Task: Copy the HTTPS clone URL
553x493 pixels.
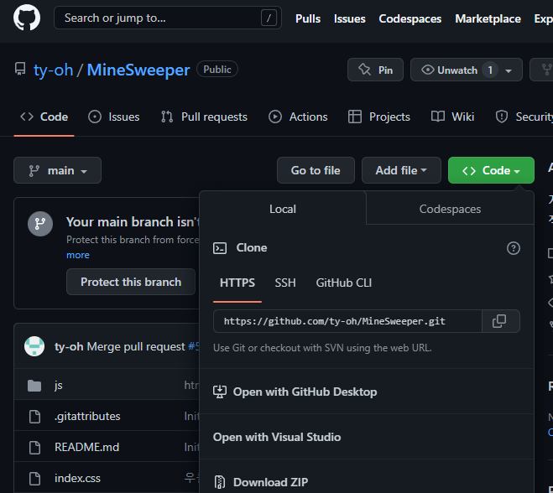Action: coord(501,321)
